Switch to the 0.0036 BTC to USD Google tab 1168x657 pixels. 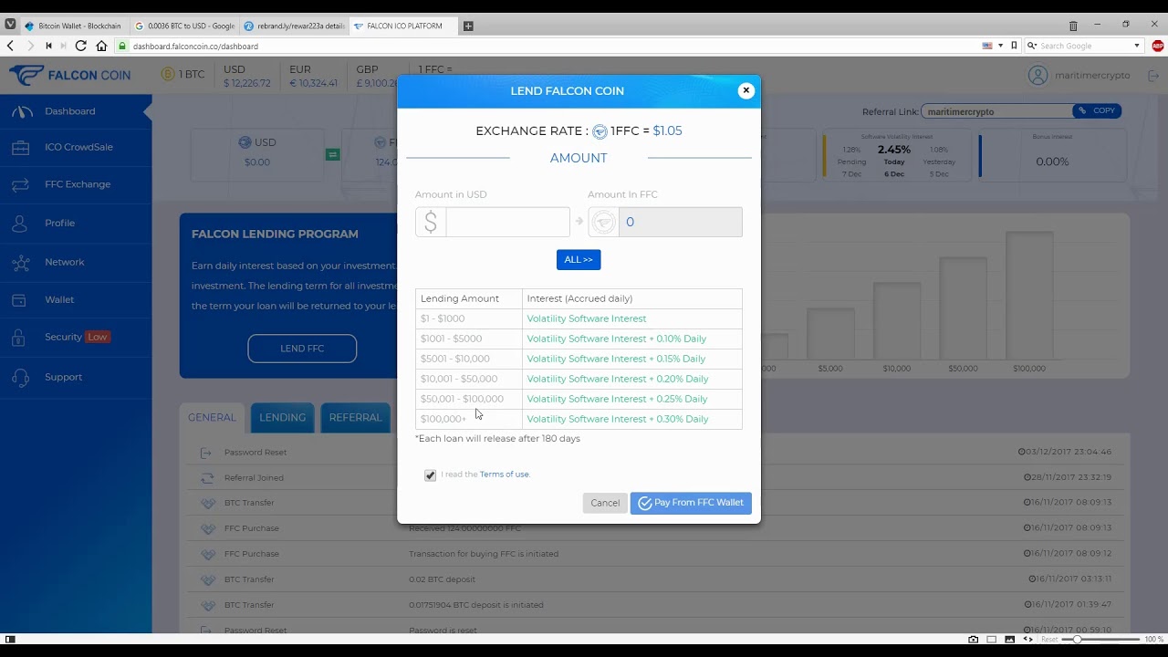point(184,26)
